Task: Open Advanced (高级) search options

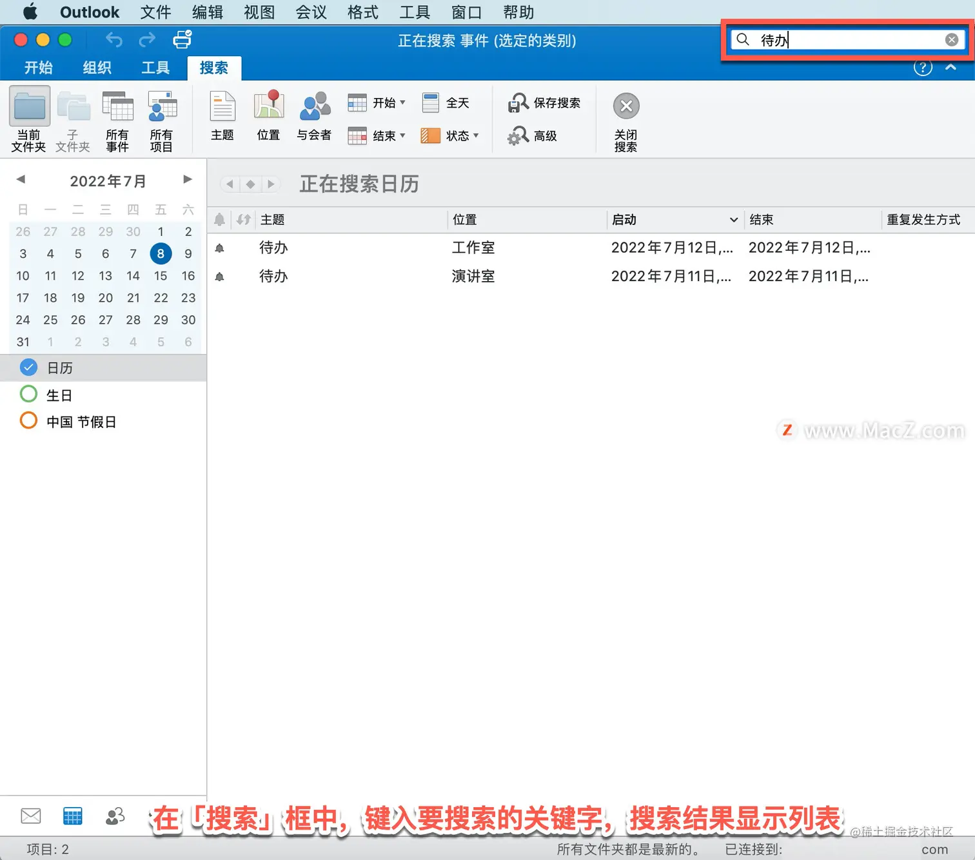Action: [x=532, y=136]
